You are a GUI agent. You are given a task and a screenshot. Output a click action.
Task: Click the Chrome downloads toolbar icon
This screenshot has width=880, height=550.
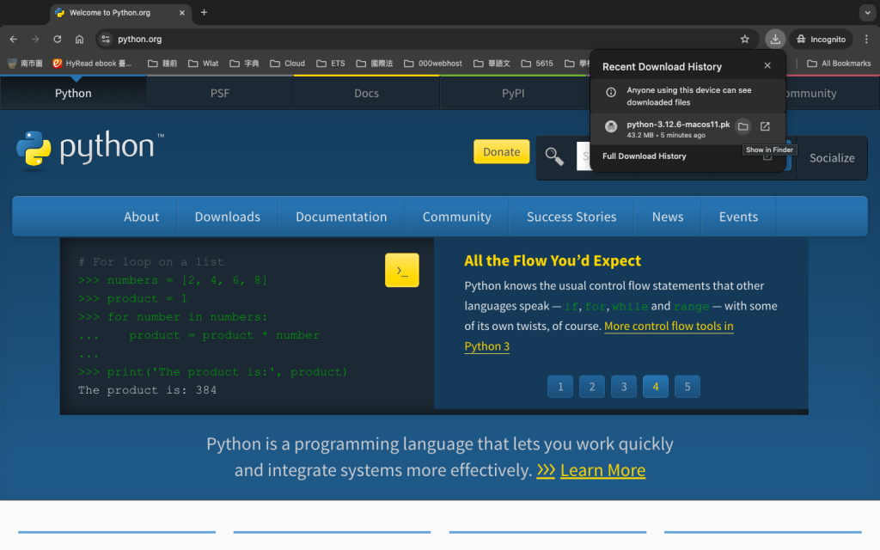point(775,39)
